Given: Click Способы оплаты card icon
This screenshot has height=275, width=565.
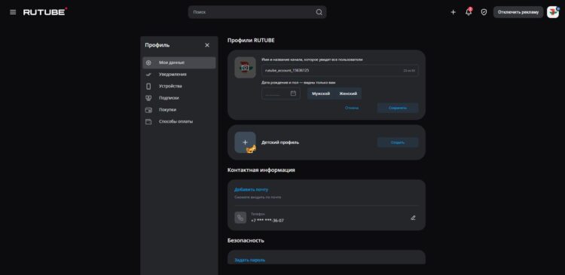Looking at the screenshot, I should 148,122.
